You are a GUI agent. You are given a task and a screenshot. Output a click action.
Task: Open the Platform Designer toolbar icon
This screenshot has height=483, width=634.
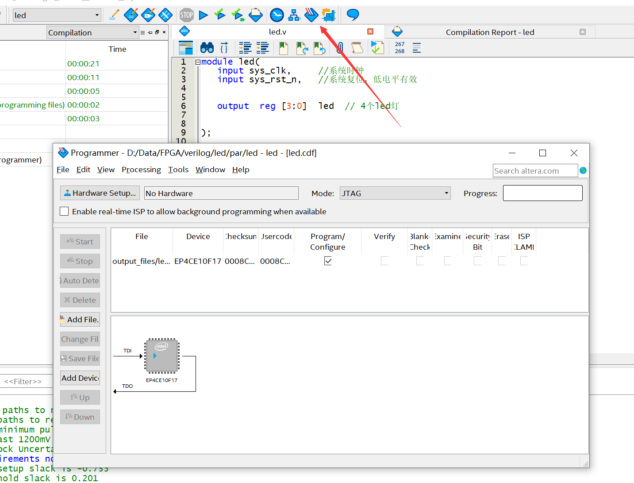(x=329, y=15)
